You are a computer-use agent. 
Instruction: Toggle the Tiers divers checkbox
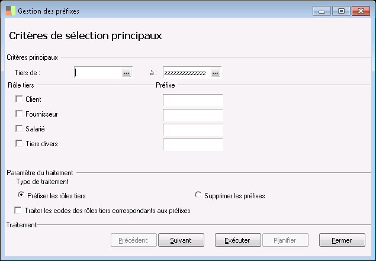pyautogui.click(x=20, y=143)
